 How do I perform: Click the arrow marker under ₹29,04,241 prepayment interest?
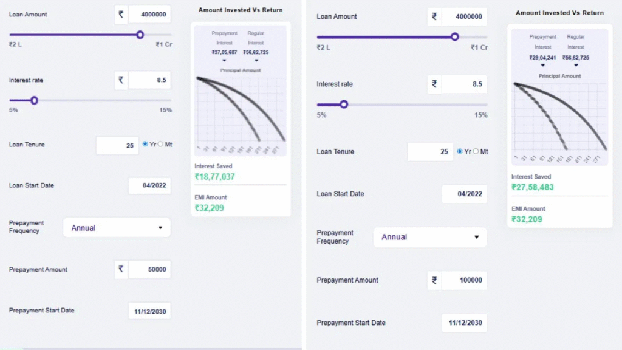(542, 65)
